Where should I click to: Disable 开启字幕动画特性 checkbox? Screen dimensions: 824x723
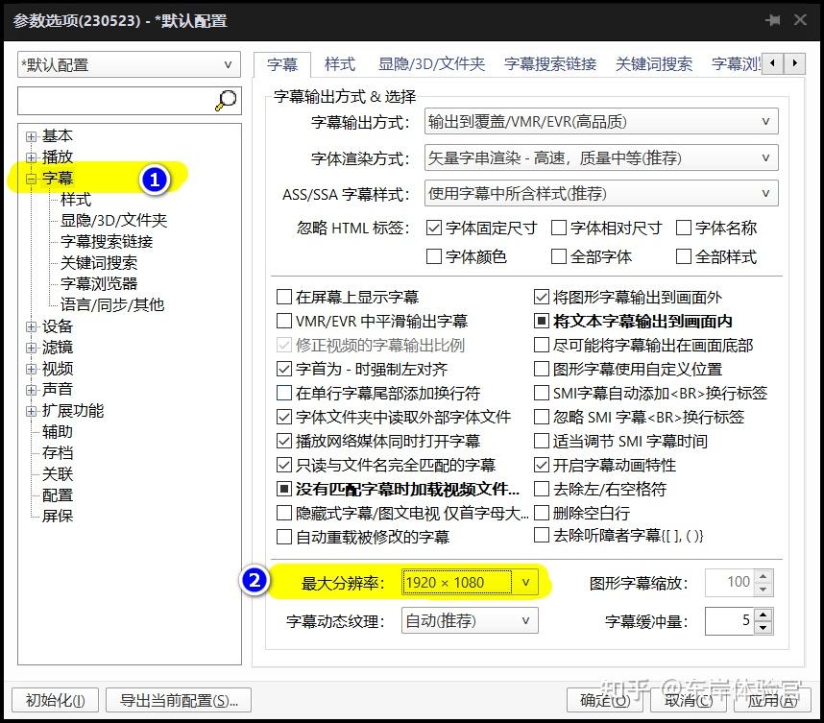click(541, 464)
